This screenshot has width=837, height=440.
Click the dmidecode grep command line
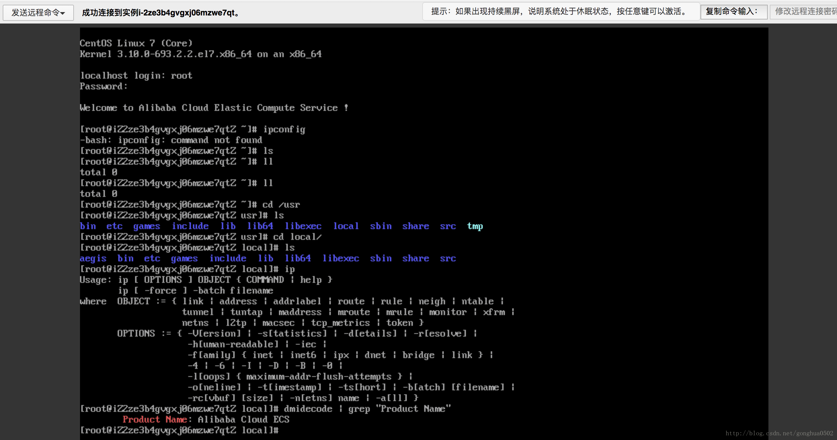point(265,409)
